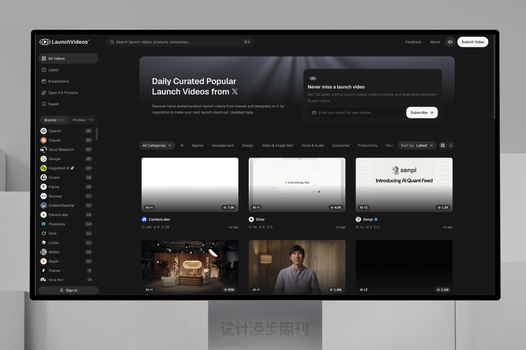Viewport: 526px width, 350px height.
Task: Filter videos by Agents category
Action: tap(198, 145)
